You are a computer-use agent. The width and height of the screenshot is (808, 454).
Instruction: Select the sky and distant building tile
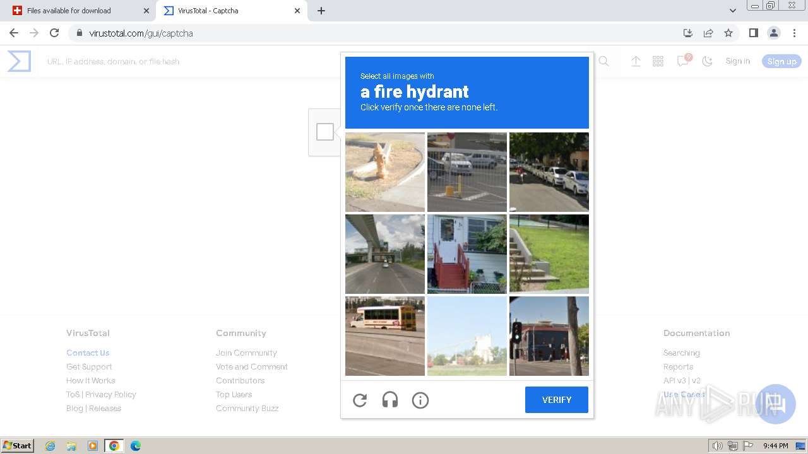467,336
